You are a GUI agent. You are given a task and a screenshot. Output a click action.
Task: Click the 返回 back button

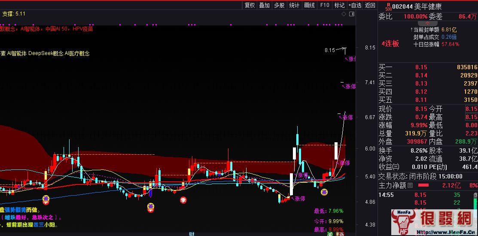(x=370, y=5)
